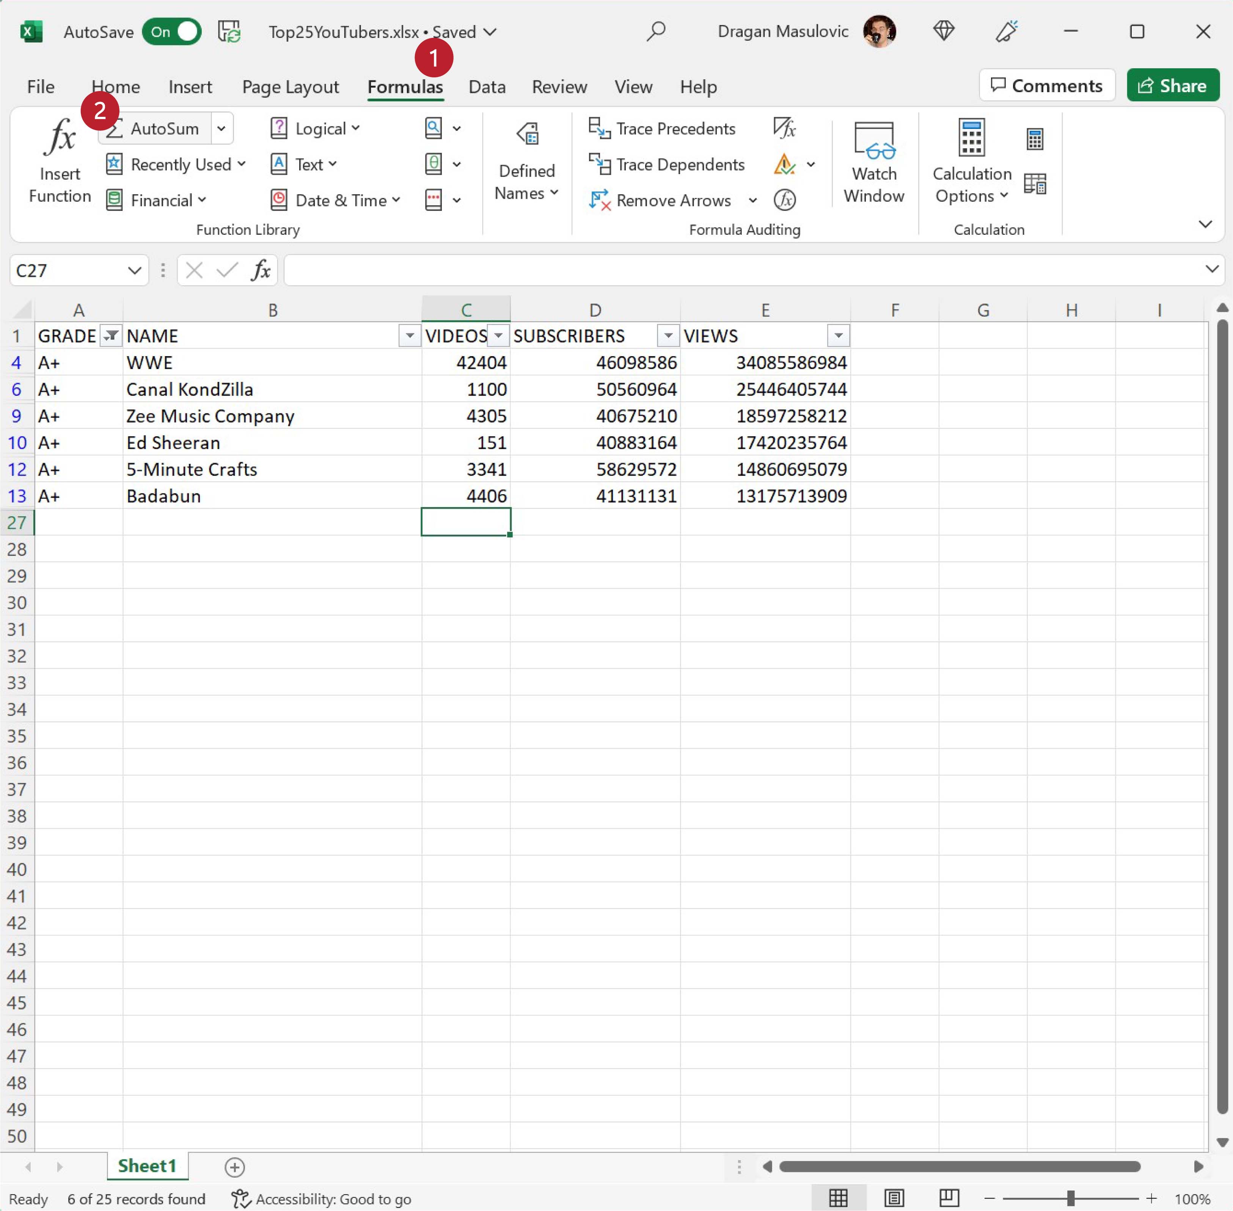Open the GRADE column filter toggle
Image resolution: width=1233 pixels, height=1211 pixels.
tap(111, 335)
